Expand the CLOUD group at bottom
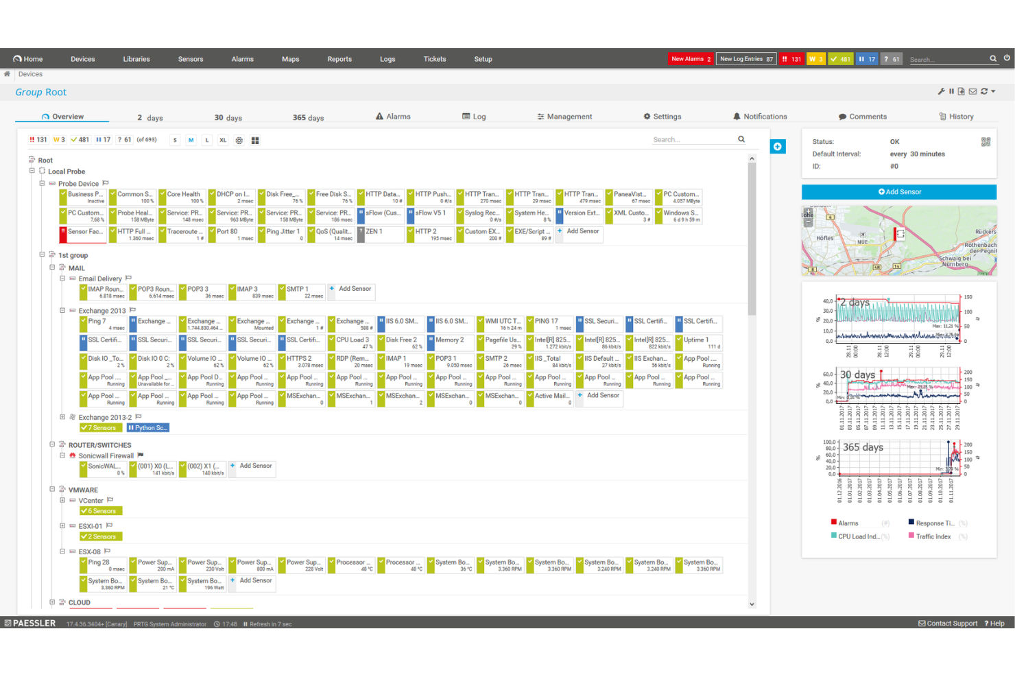The image size is (1015, 677). (53, 602)
